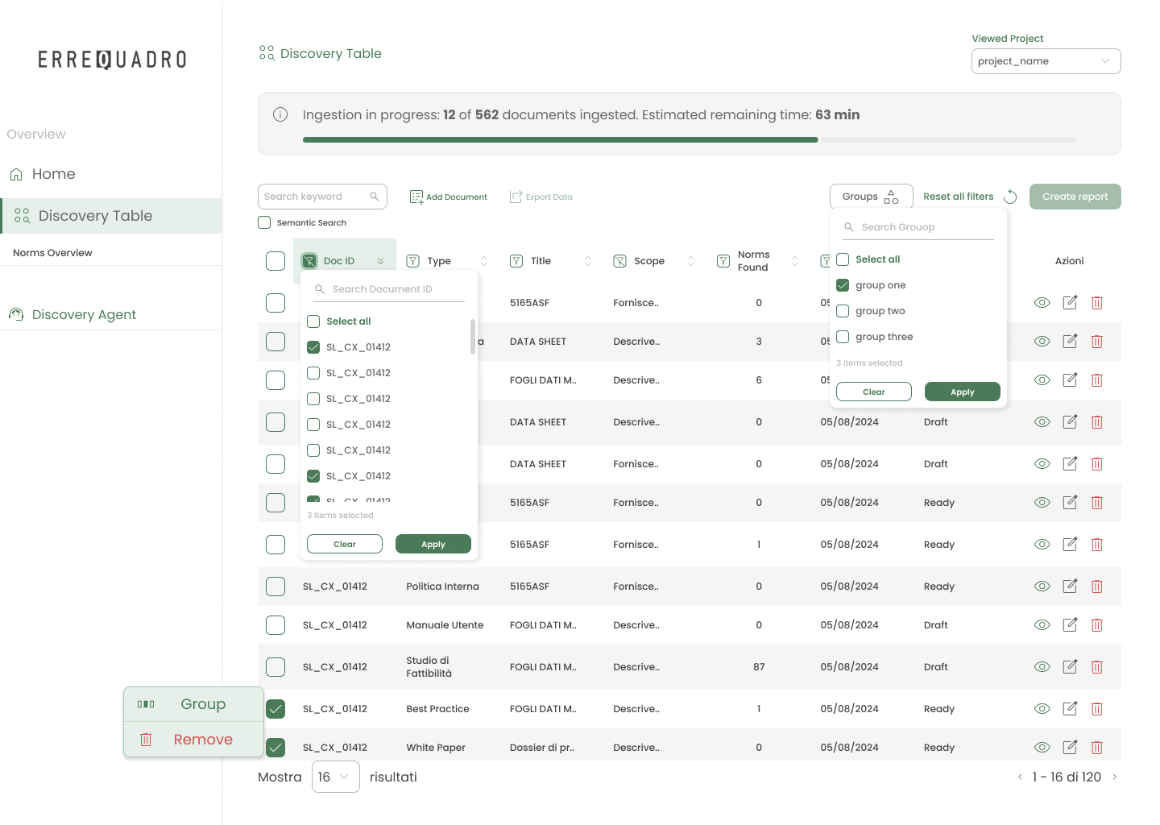This screenshot has width=1160, height=825.
Task: Select the Add Document icon
Action: click(x=416, y=196)
